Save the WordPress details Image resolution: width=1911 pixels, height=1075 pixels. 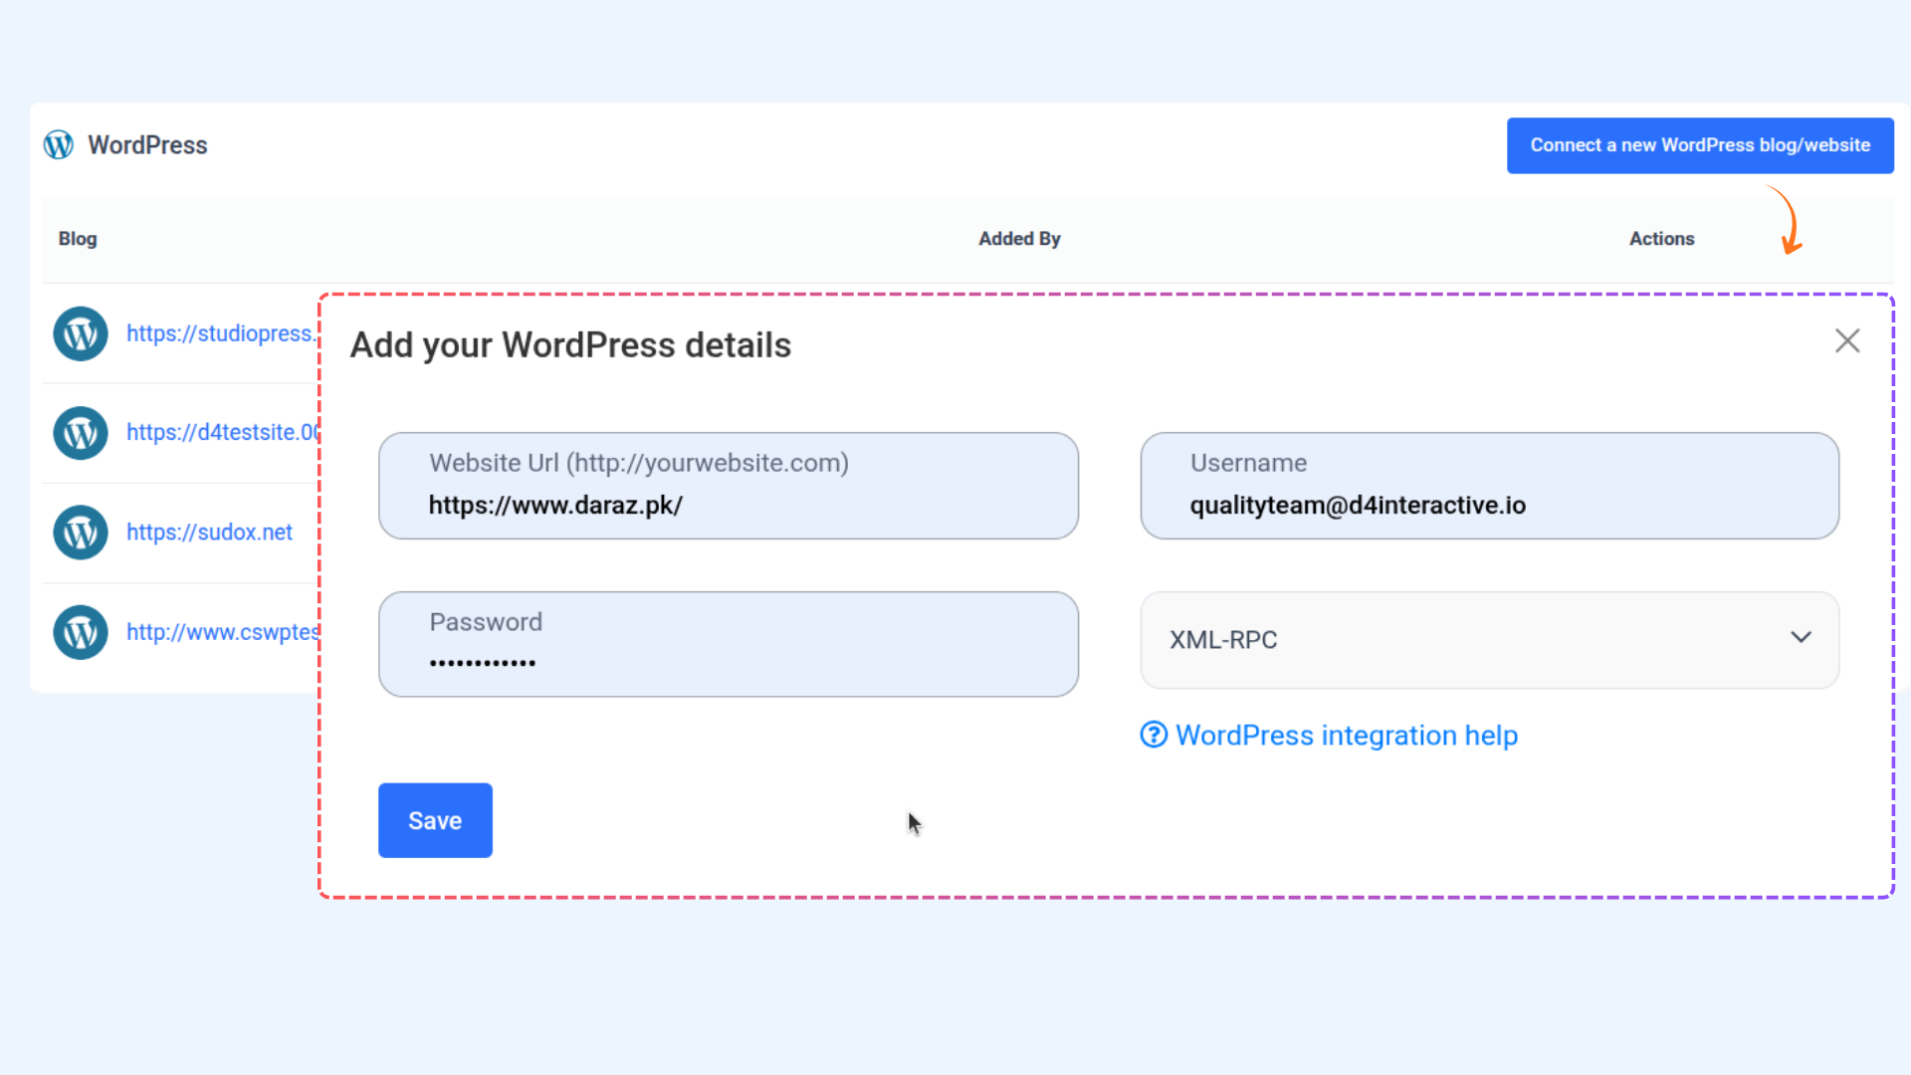coord(435,820)
